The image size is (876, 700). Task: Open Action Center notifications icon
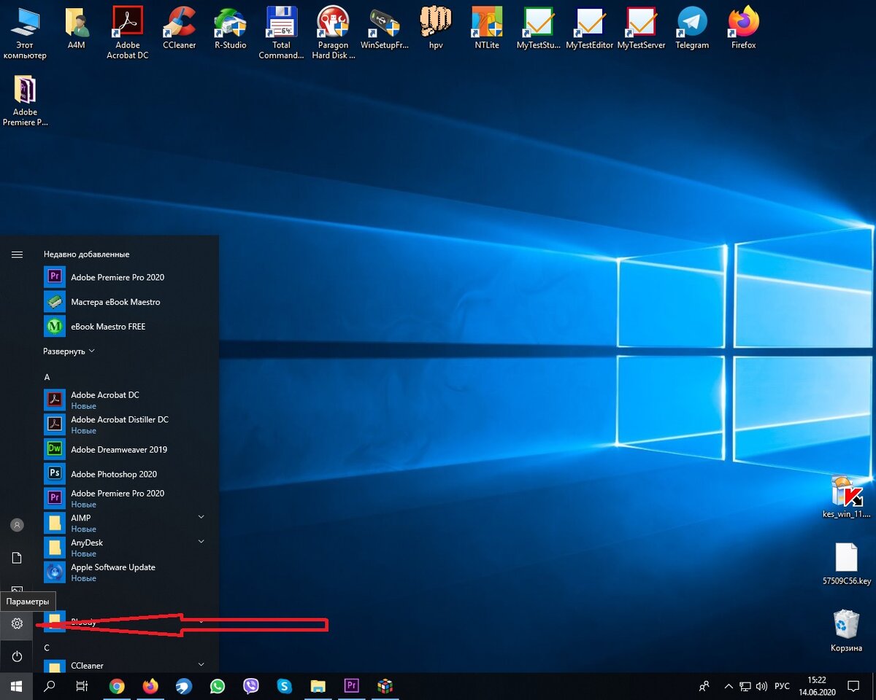[x=853, y=686]
